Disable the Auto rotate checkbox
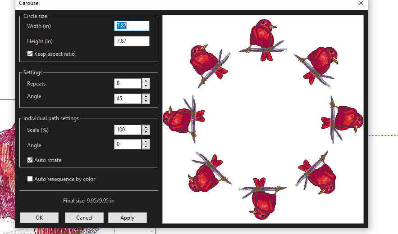The height and width of the screenshot is (234, 398). [30, 160]
